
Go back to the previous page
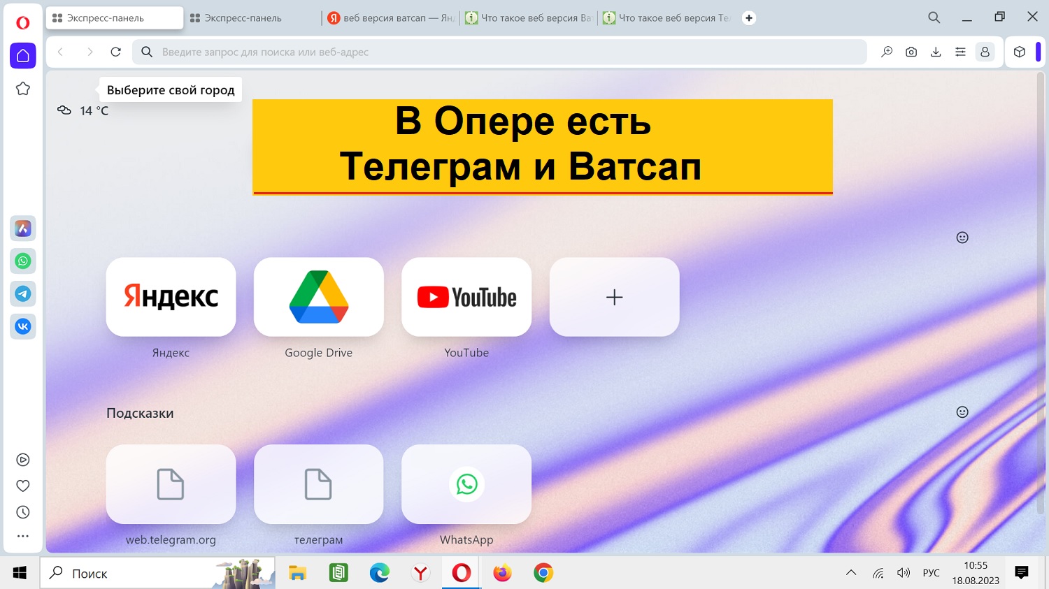[x=61, y=52]
